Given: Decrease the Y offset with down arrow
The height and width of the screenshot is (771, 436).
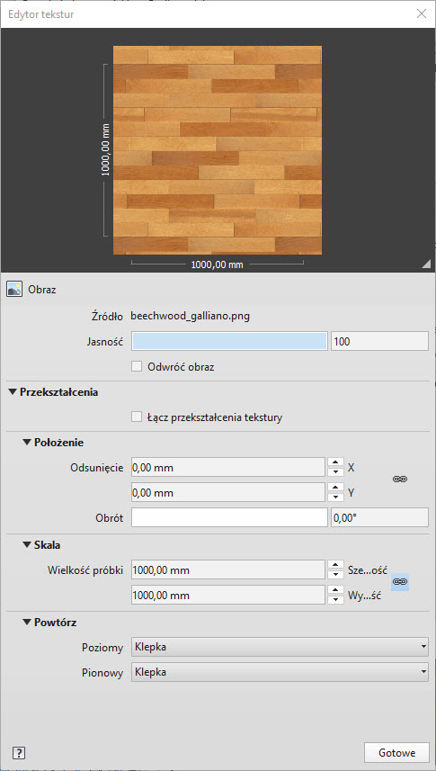Looking at the screenshot, I should tap(334, 497).
